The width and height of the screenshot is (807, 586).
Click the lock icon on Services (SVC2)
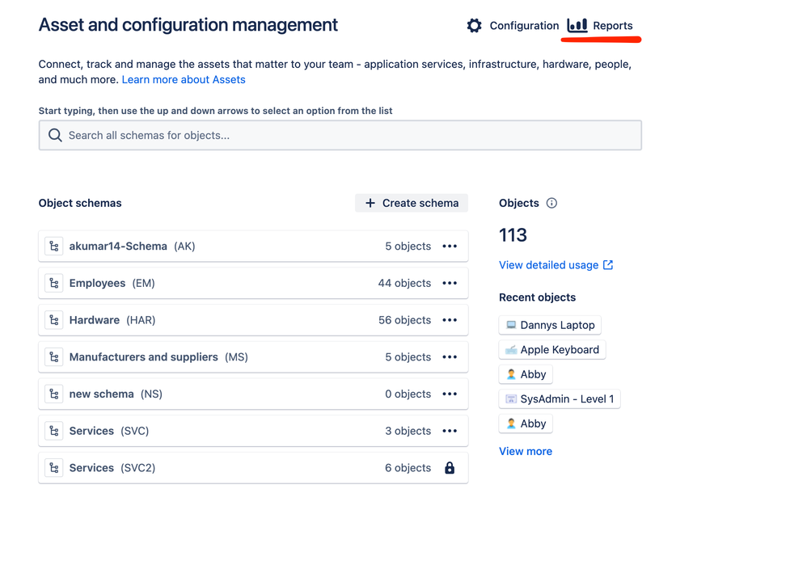point(450,468)
